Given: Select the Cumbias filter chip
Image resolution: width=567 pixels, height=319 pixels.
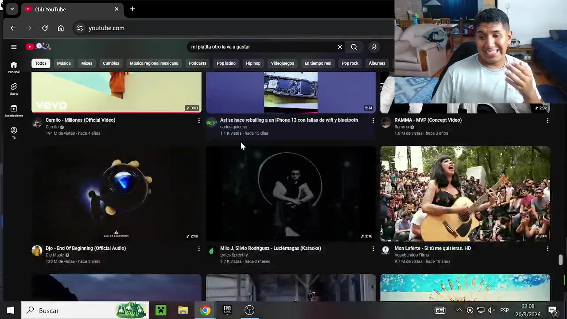Looking at the screenshot, I should pos(111,63).
